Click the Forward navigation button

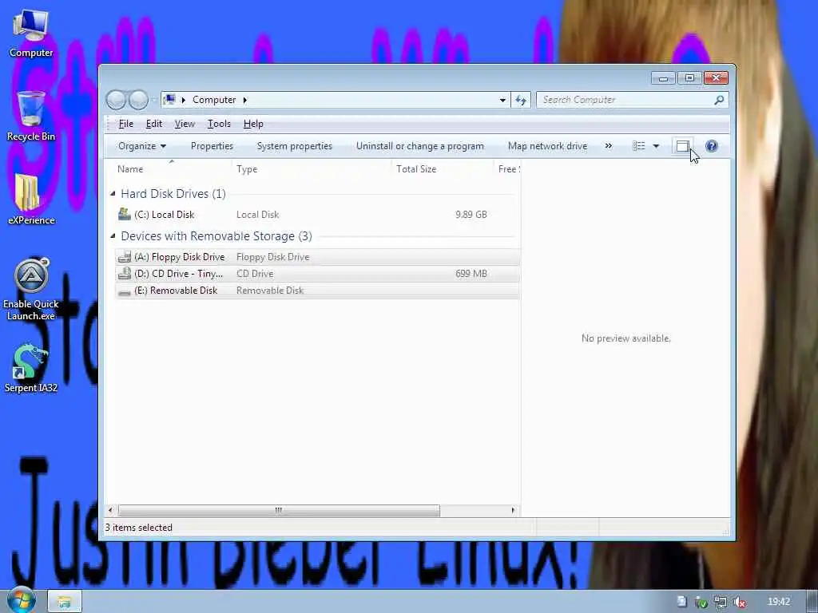click(x=138, y=100)
